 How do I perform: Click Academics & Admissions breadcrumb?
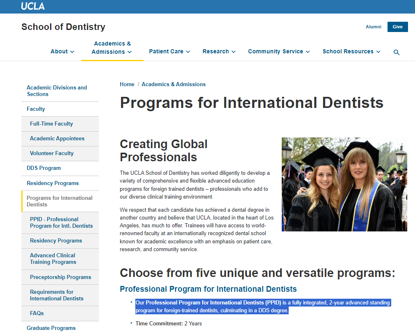(x=173, y=84)
